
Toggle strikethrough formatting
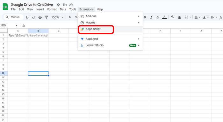[x=158, y=17]
